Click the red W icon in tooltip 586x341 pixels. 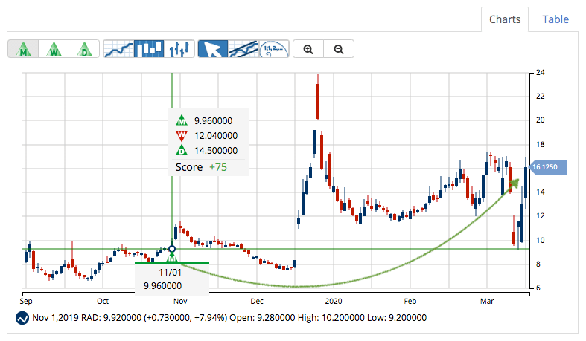[182, 136]
